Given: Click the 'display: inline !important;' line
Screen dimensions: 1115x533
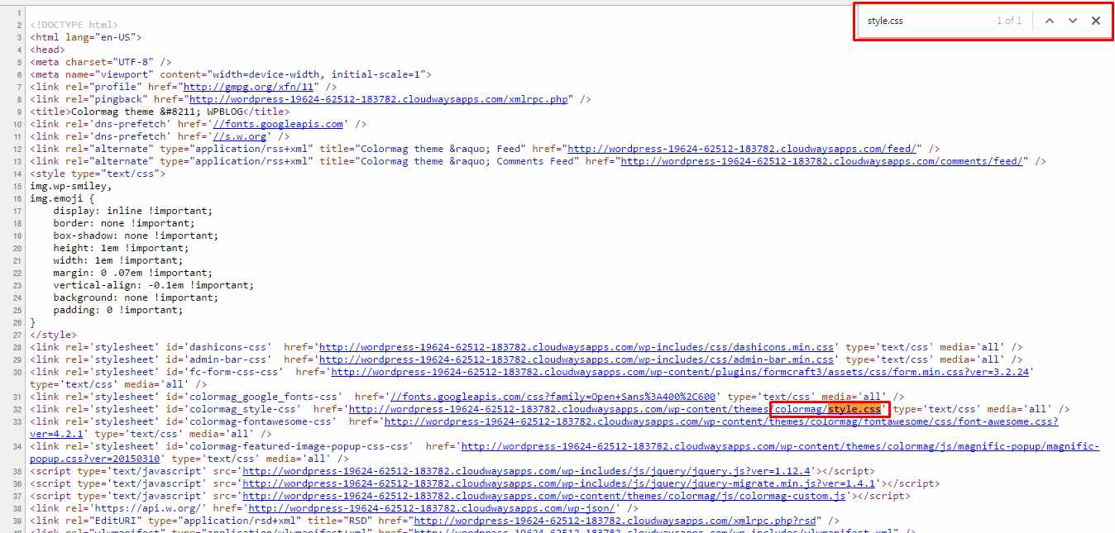Looking at the screenshot, I should point(132,211).
